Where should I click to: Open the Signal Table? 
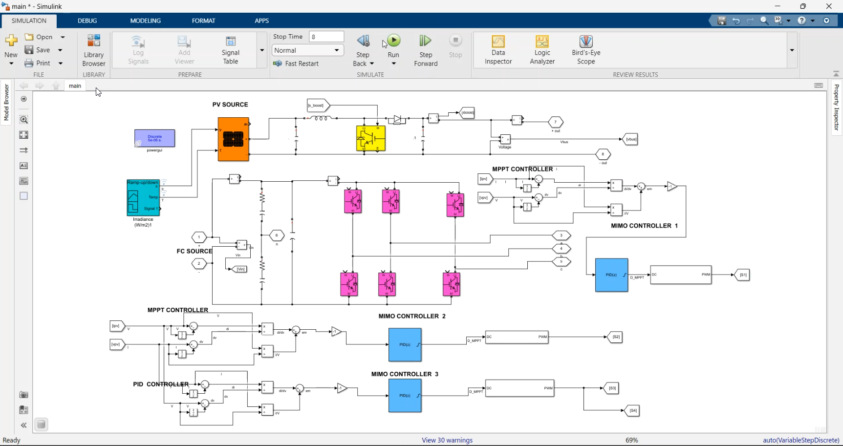tap(231, 50)
